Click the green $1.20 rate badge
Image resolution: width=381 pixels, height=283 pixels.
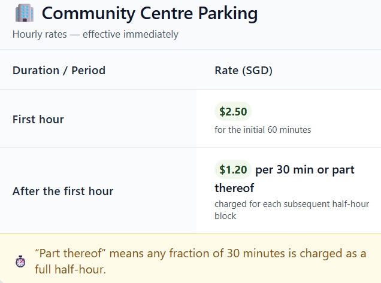pos(232,170)
